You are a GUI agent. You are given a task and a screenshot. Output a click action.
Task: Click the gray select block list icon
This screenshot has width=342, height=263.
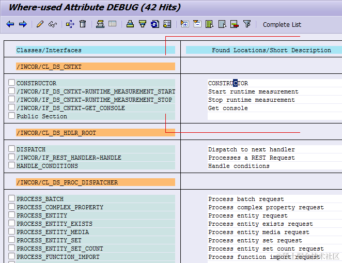pos(222,24)
